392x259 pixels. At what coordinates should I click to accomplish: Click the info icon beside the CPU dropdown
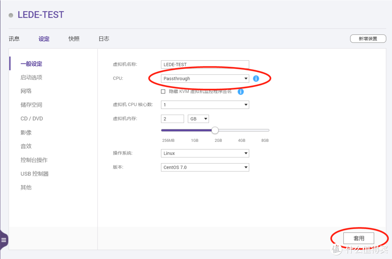point(256,78)
